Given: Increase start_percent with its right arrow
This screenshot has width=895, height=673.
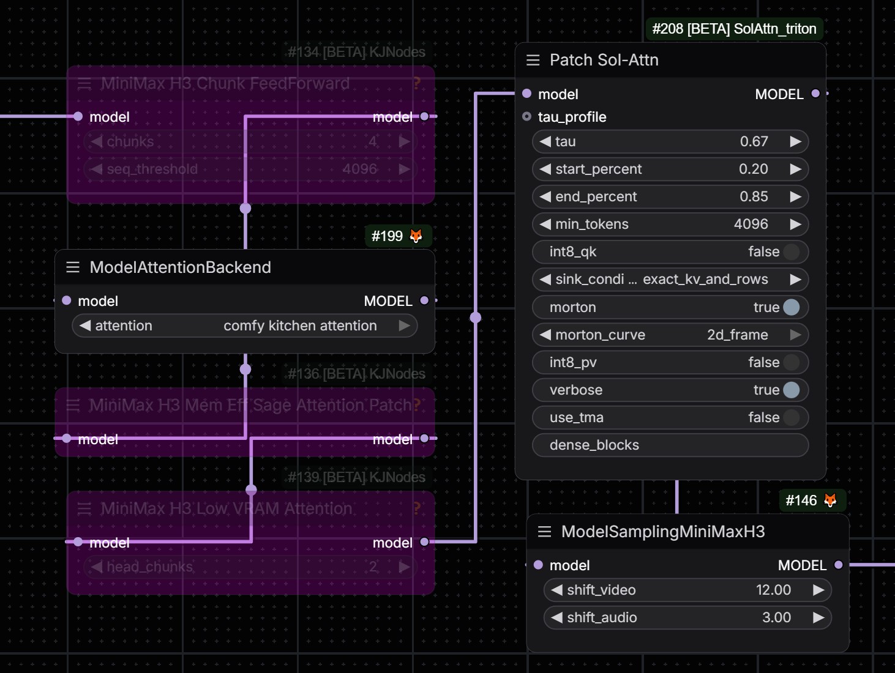Looking at the screenshot, I should click(796, 169).
